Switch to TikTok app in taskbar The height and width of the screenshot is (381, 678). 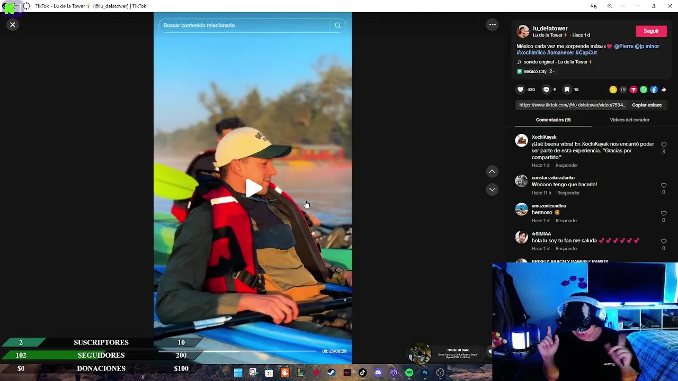point(362,373)
